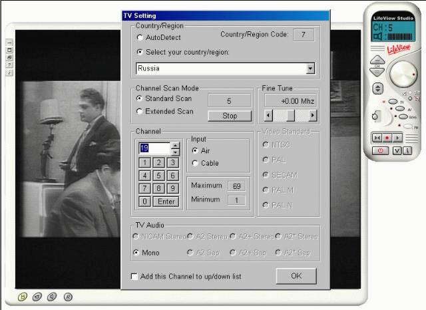Select the TV source button on remote
Viewport: 426px width, 310px height.
point(393,102)
